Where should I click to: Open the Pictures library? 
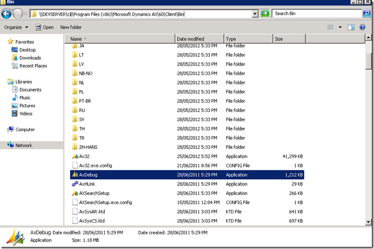pyautogui.click(x=23, y=105)
